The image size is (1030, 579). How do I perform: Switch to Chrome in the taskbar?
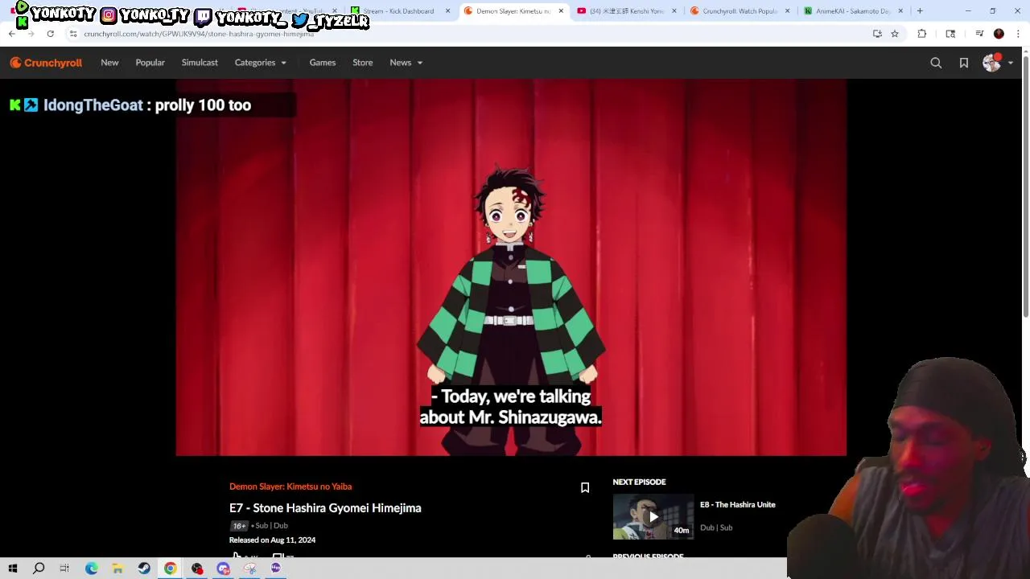point(171,569)
